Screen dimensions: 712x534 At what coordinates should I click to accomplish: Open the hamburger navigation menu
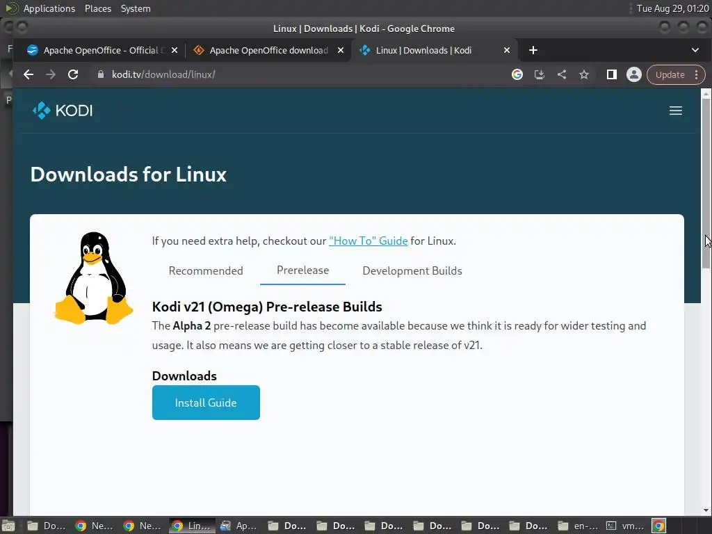click(x=675, y=111)
